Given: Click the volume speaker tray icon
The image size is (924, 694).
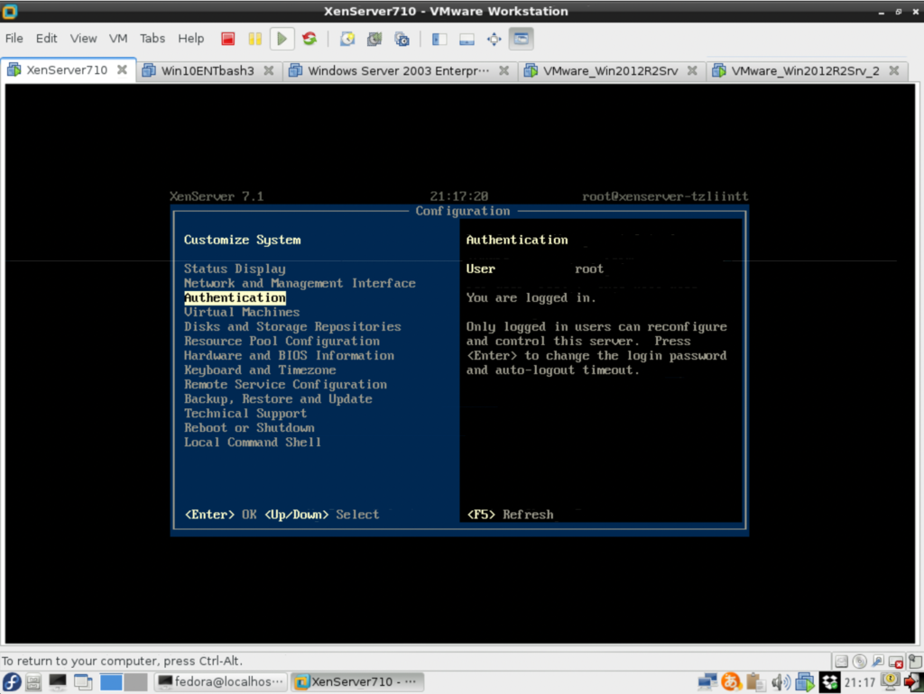Looking at the screenshot, I should 781,682.
